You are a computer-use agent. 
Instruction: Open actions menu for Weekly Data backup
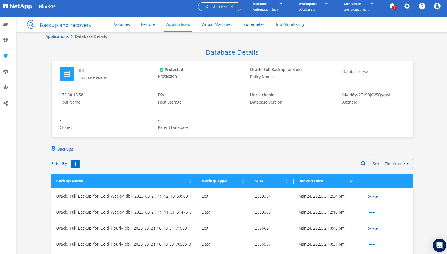click(x=372, y=212)
